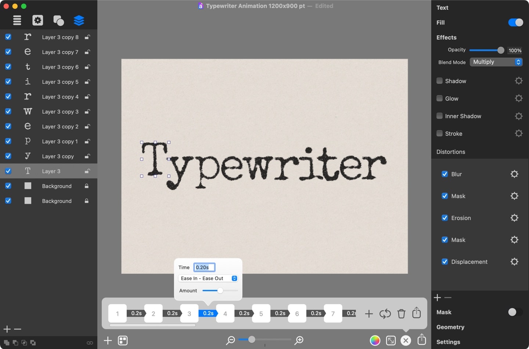Viewport: 529px width, 349px height.
Task: Open the gear settings panel tab
Action: (37, 20)
